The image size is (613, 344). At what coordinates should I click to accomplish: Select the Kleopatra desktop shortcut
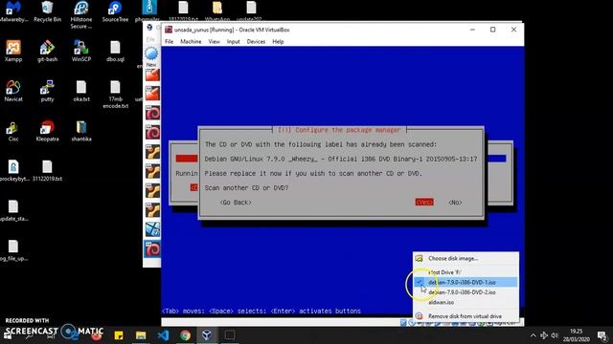click(47, 131)
